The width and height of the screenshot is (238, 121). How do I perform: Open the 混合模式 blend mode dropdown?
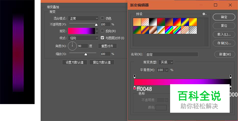click(x=83, y=19)
